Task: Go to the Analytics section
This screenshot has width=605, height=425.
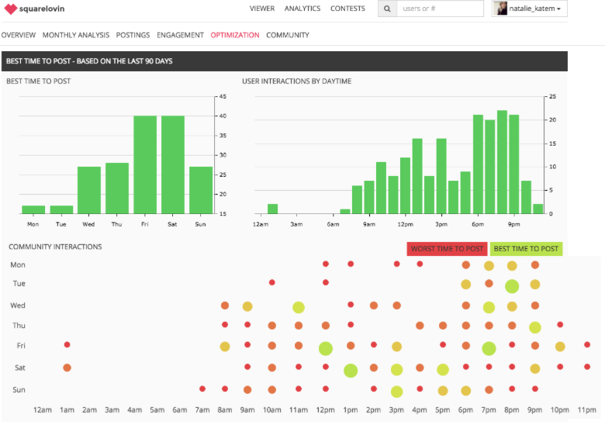Action: tap(302, 9)
